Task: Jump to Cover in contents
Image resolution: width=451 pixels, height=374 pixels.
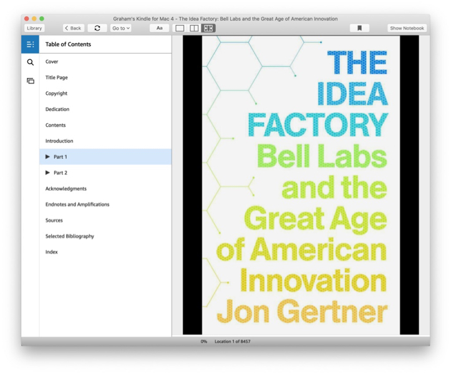Action: point(52,62)
